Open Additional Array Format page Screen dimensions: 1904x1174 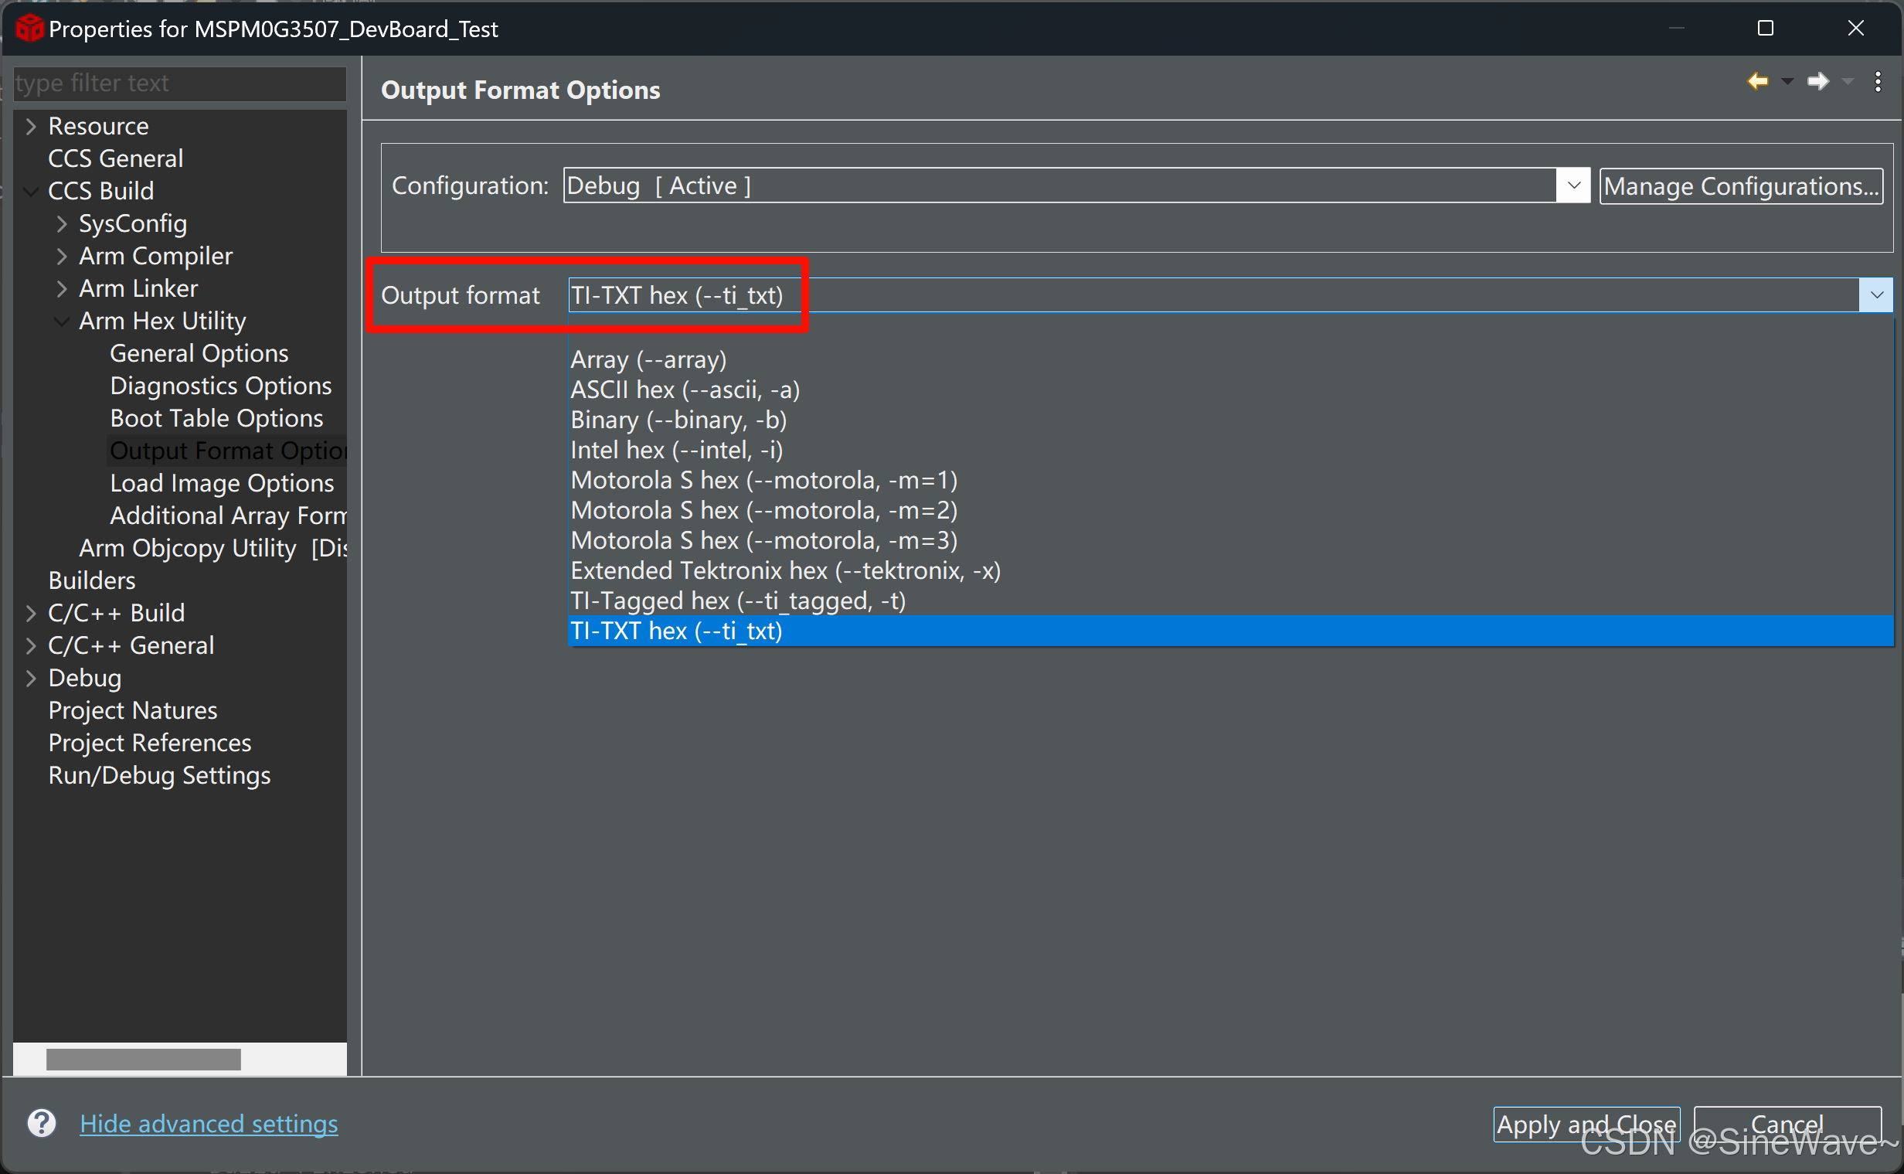228,516
